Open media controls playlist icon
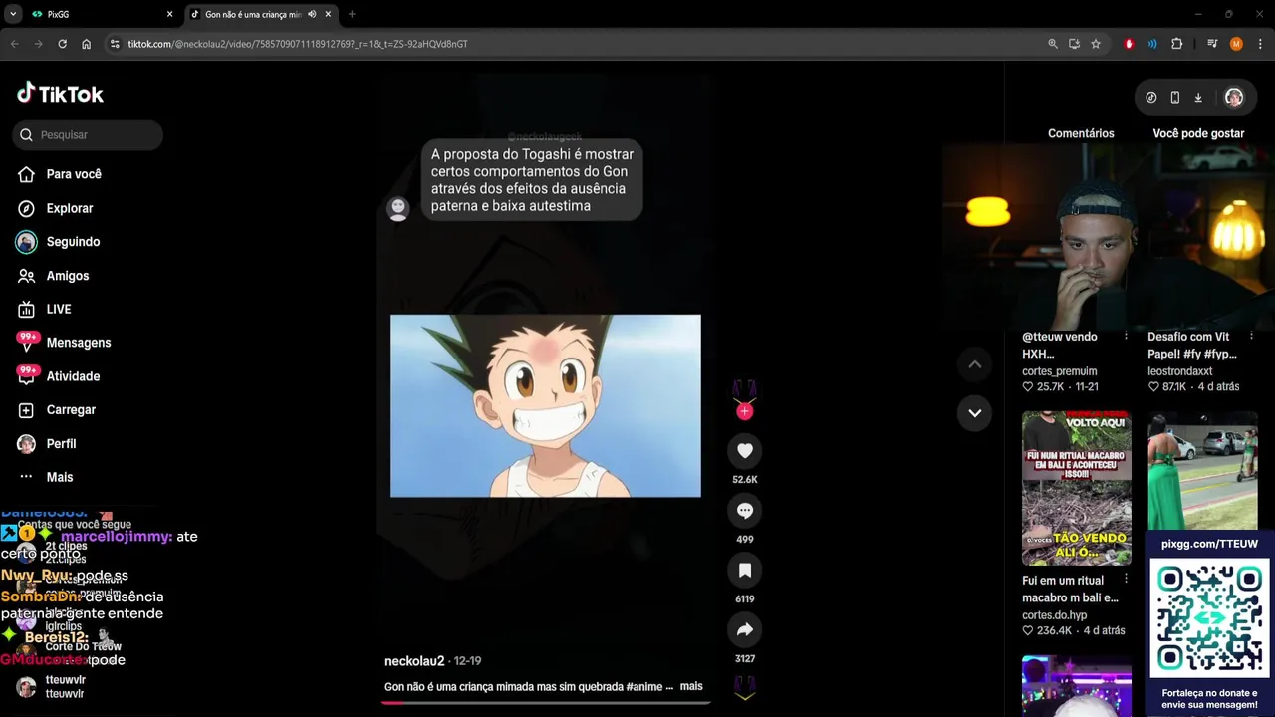This screenshot has width=1275, height=717. coord(1212,44)
